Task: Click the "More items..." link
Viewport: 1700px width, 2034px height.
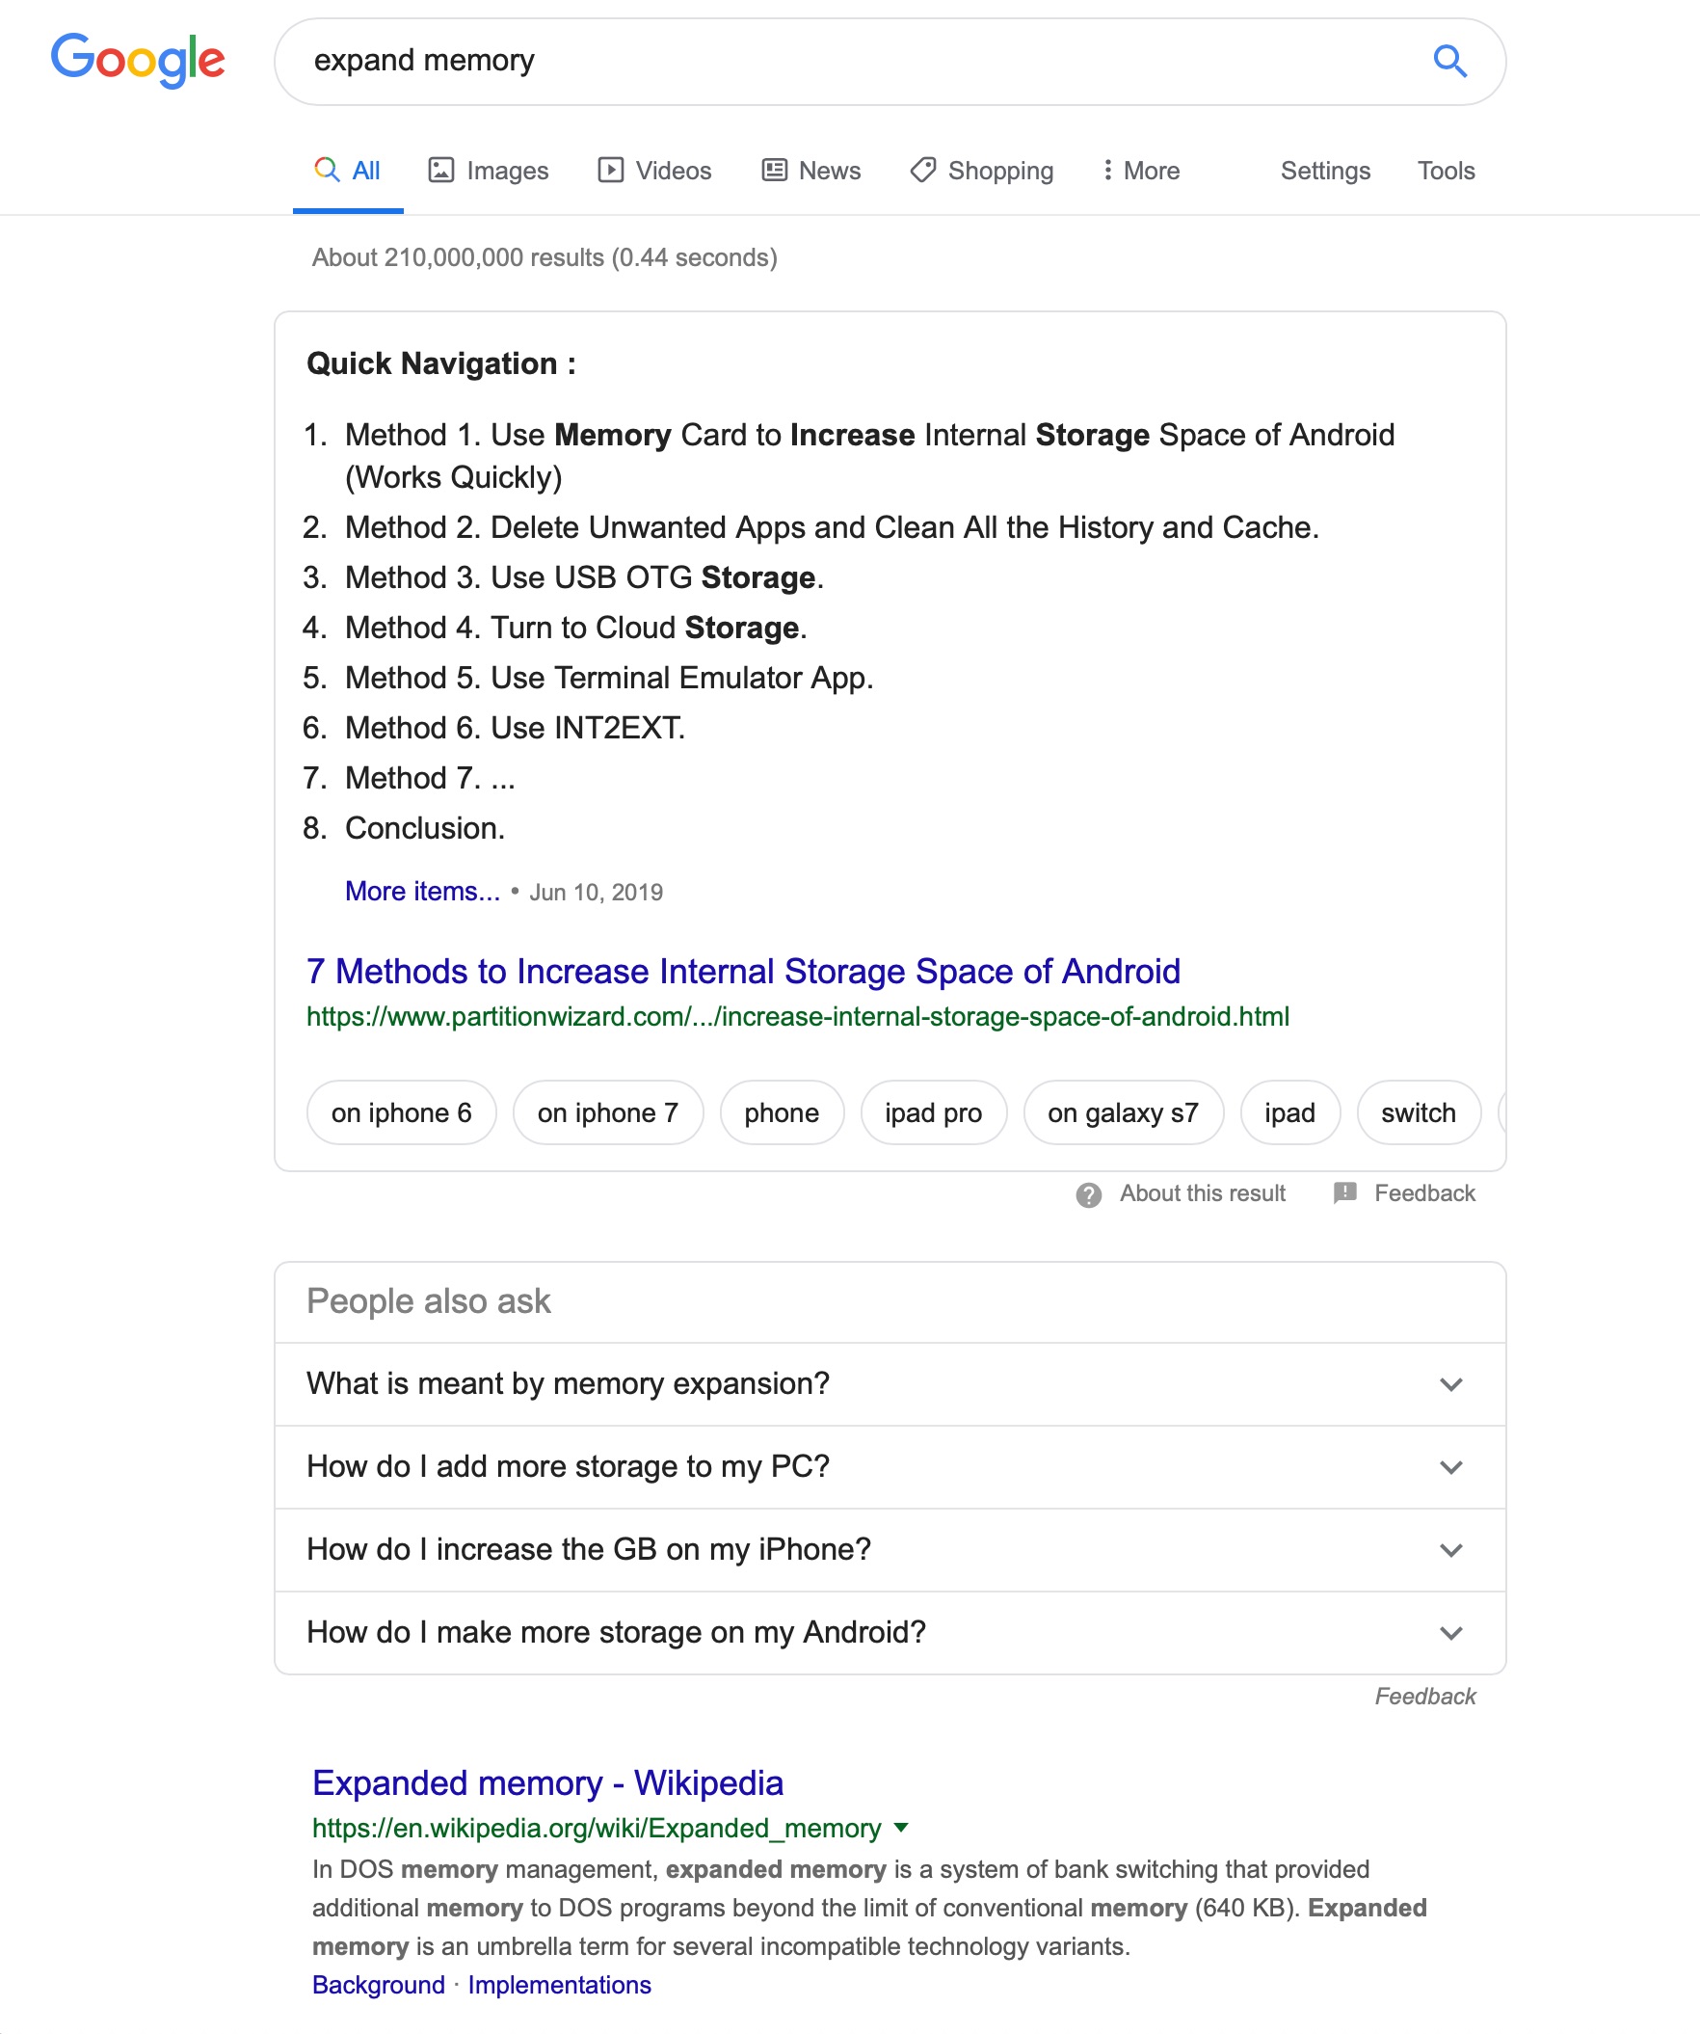Action: click(x=422, y=891)
